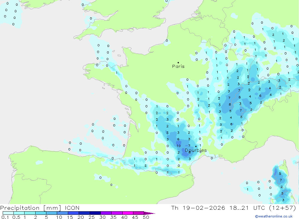Click the 'Th 19-02-2026' date text
The height and width of the screenshot is (219, 299).
198,208
